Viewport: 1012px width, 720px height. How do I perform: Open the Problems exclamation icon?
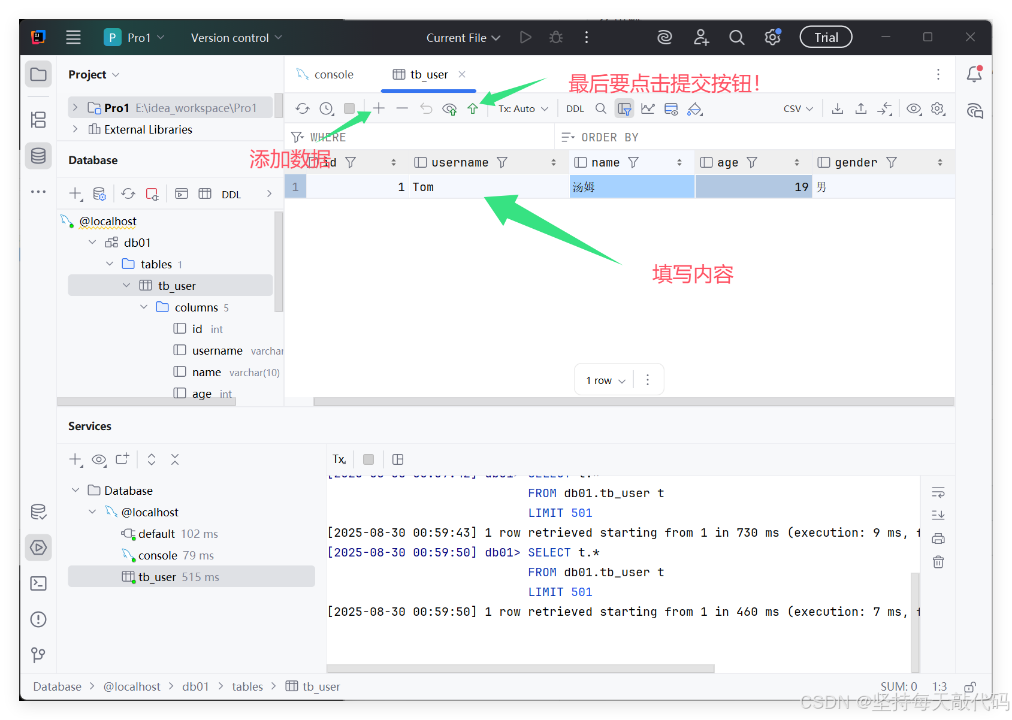[38, 619]
